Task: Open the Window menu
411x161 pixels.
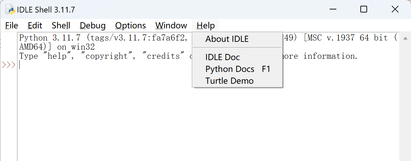Action: click(x=171, y=26)
